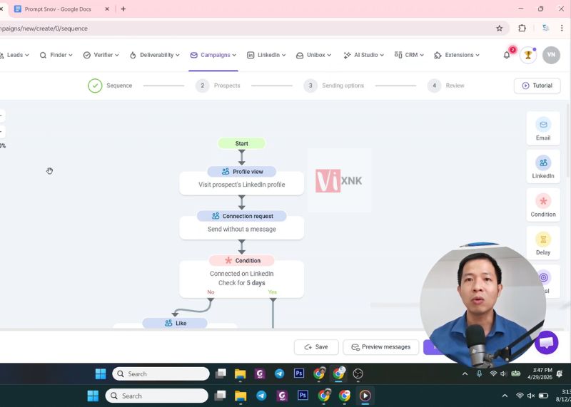The width and height of the screenshot is (571, 407).
Task: Click the No branch label
Action: click(211, 292)
